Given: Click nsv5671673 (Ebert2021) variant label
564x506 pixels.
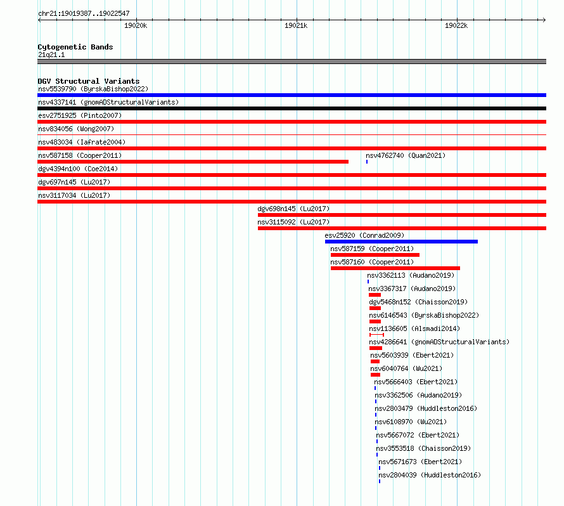Looking at the screenshot, I should [420, 462].
